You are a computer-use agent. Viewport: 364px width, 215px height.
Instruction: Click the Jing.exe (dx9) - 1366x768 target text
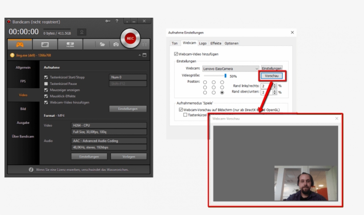tap(33, 55)
